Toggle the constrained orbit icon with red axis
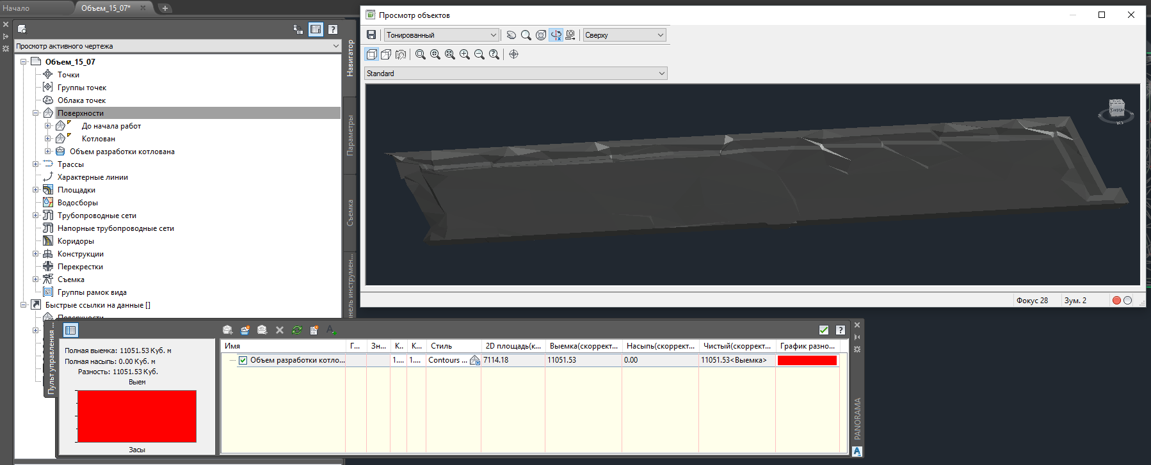 (x=556, y=35)
